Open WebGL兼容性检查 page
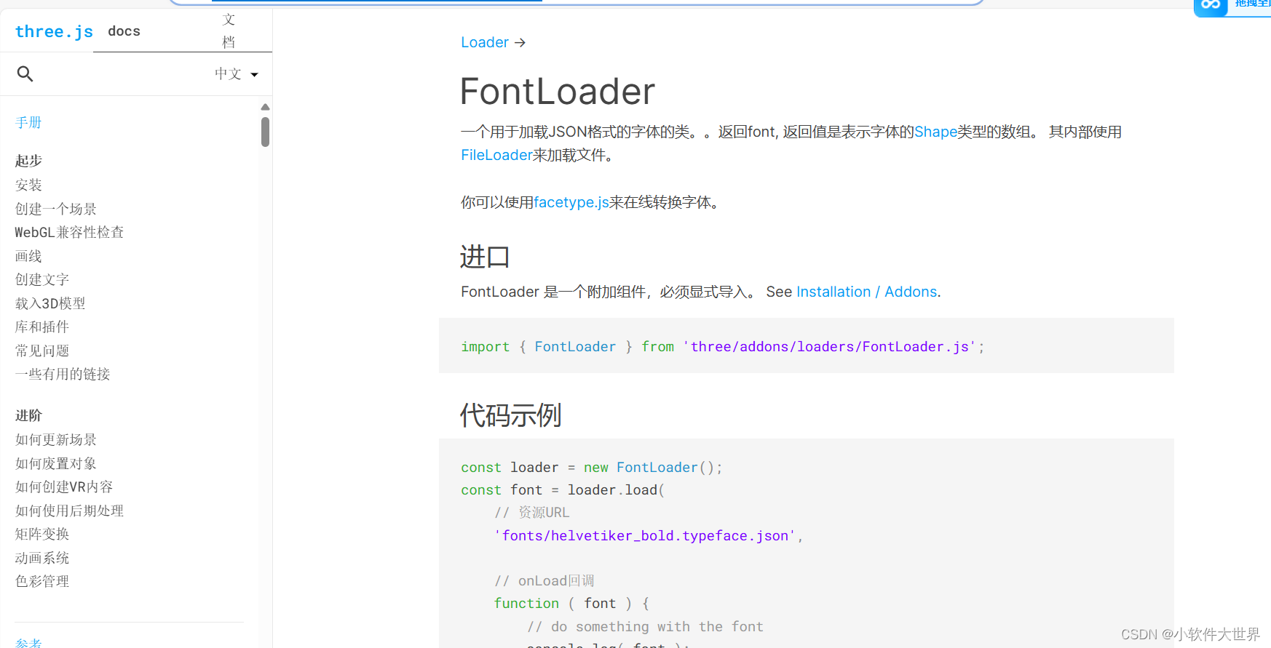Viewport: 1271px width, 648px height. tap(69, 233)
